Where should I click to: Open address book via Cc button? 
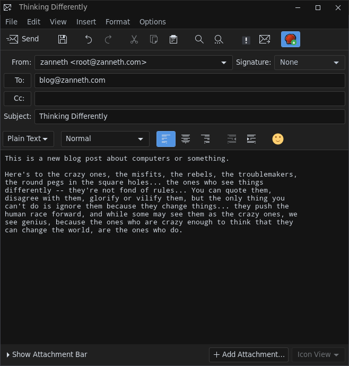[18, 99]
